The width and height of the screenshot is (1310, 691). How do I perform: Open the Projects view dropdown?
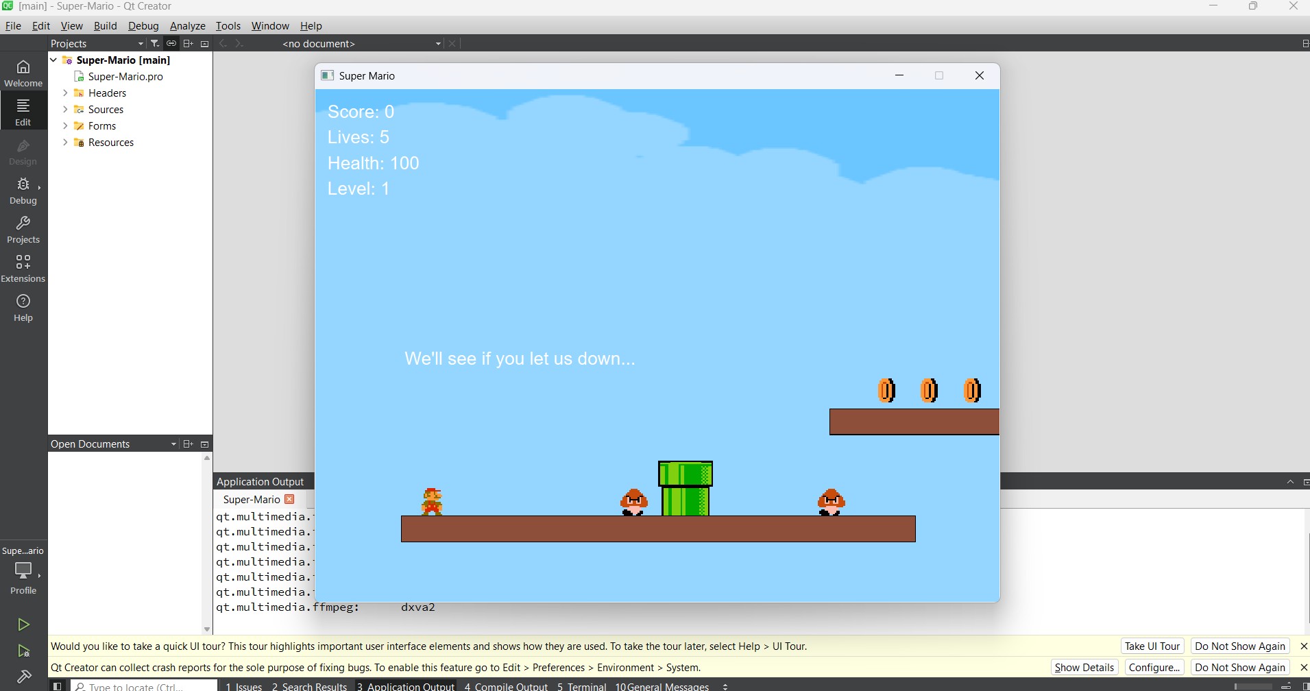pyautogui.click(x=97, y=43)
